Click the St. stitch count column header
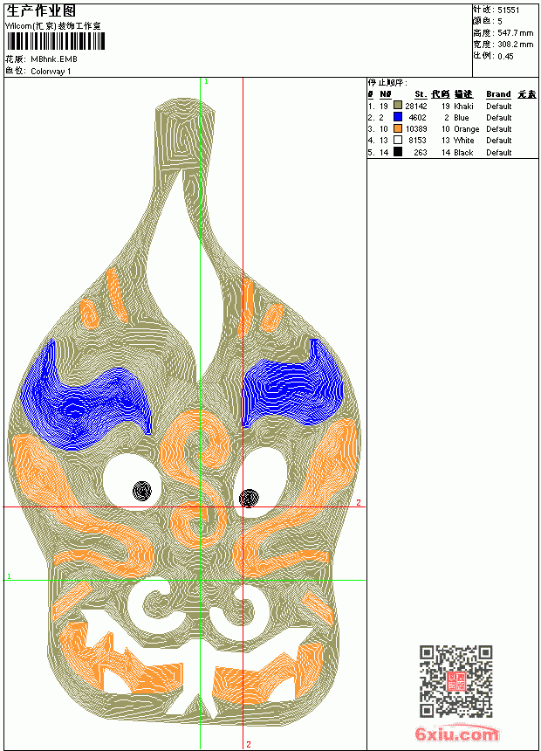Image resolution: width=541 pixels, height=751 pixels. pos(421,94)
